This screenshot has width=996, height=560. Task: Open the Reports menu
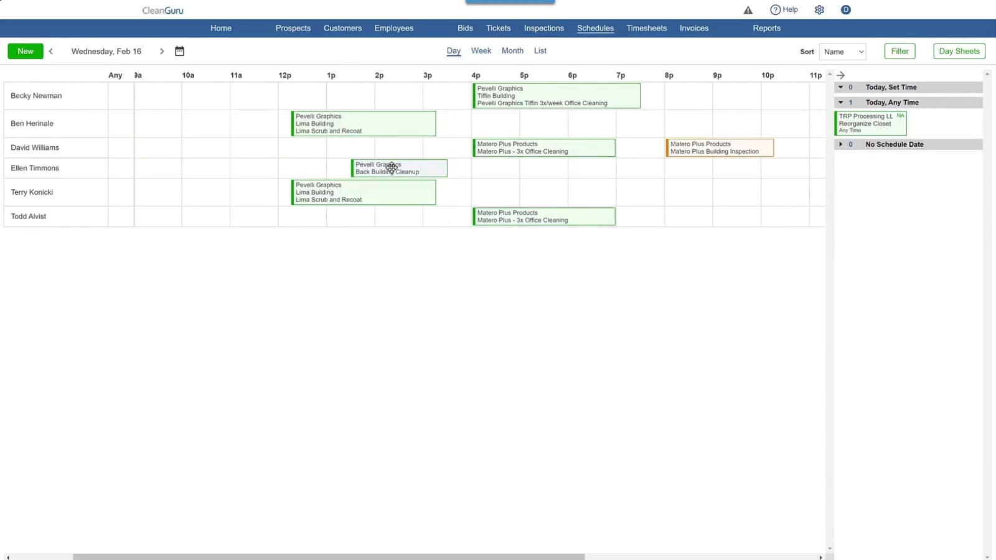pos(766,28)
